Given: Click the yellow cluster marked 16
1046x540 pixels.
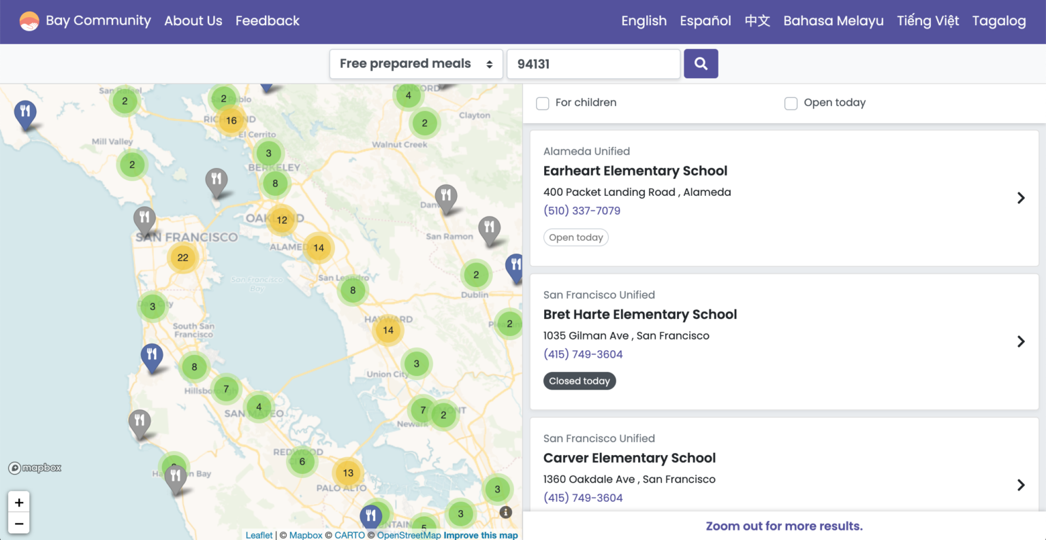Looking at the screenshot, I should point(232,120).
